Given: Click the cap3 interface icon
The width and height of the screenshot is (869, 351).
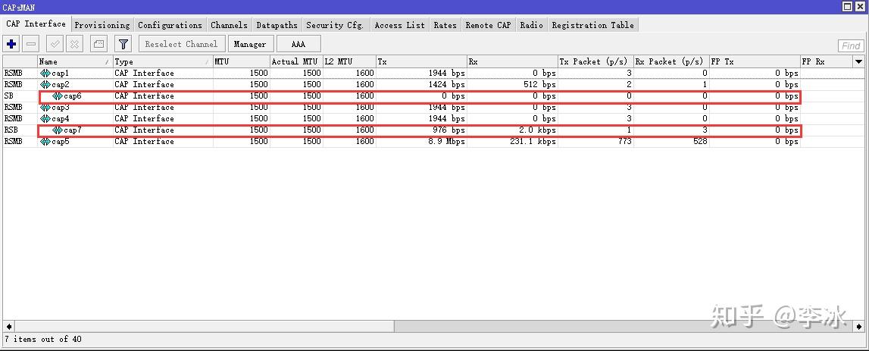Looking at the screenshot, I should (45, 107).
